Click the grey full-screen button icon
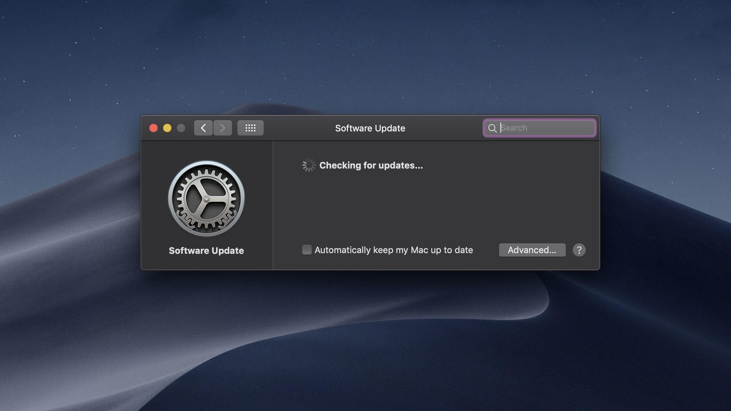The height and width of the screenshot is (411, 731). [x=181, y=128]
